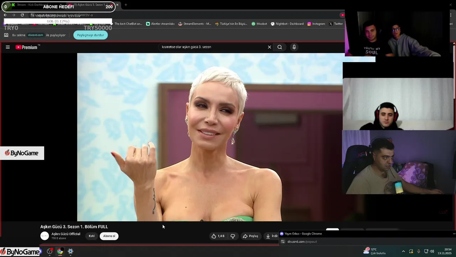Click the sync update tray icon
This screenshot has width=456, height=257.
coord(411,251)
